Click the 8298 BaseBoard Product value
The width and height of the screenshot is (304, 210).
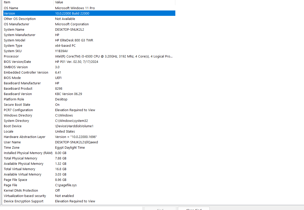(58, 89)
